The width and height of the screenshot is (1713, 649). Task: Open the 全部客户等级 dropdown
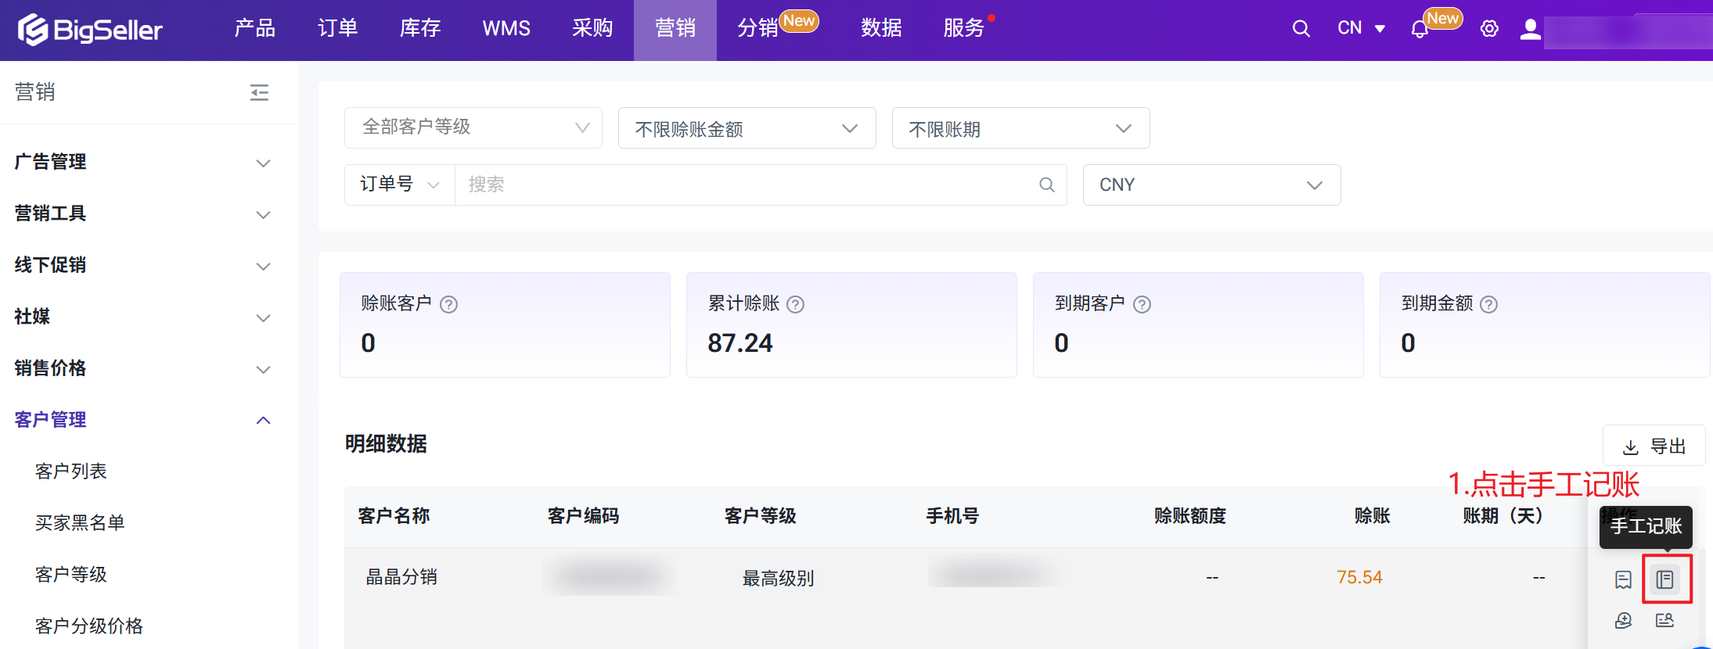pyautogui.click(x=473, y=127)
